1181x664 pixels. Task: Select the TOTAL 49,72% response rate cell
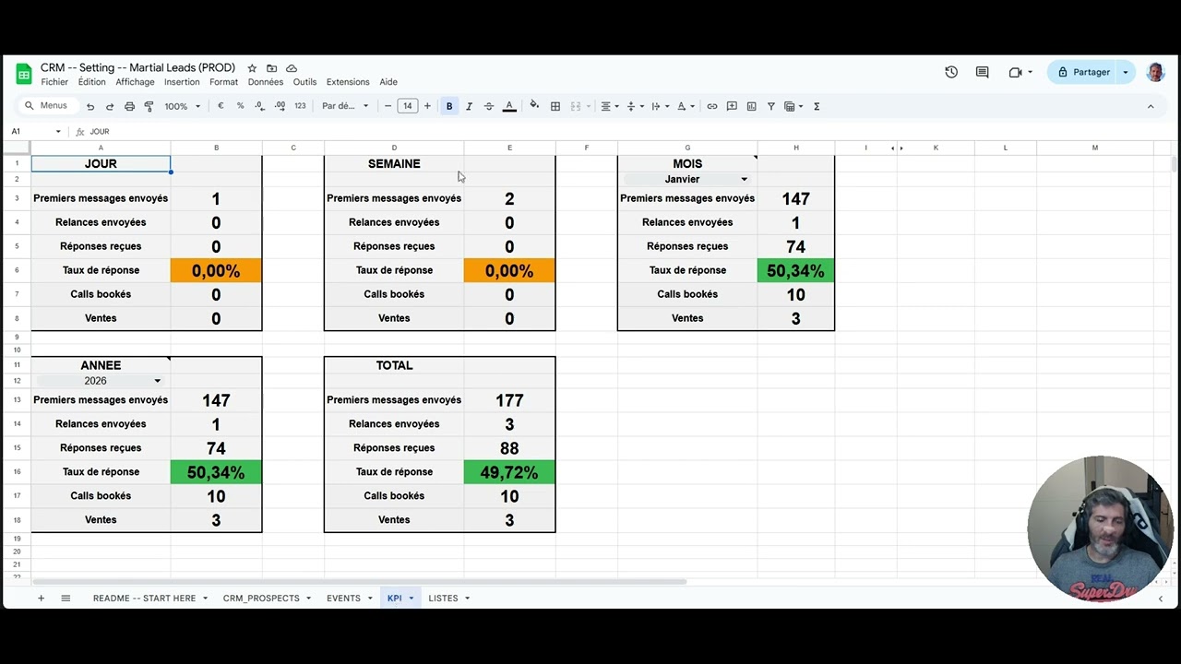pyautogui.click(x=509, y=472)
